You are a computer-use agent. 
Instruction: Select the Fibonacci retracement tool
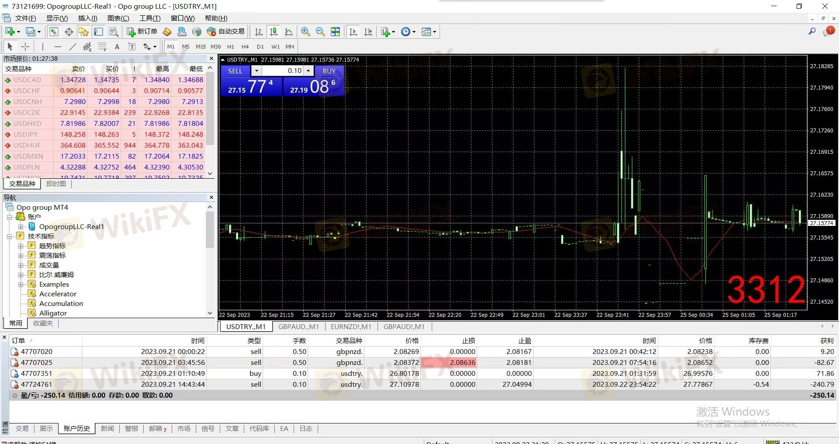(x=102, y=46)
